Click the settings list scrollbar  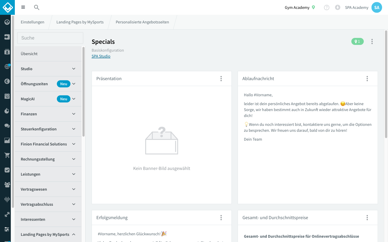[84, 92]
